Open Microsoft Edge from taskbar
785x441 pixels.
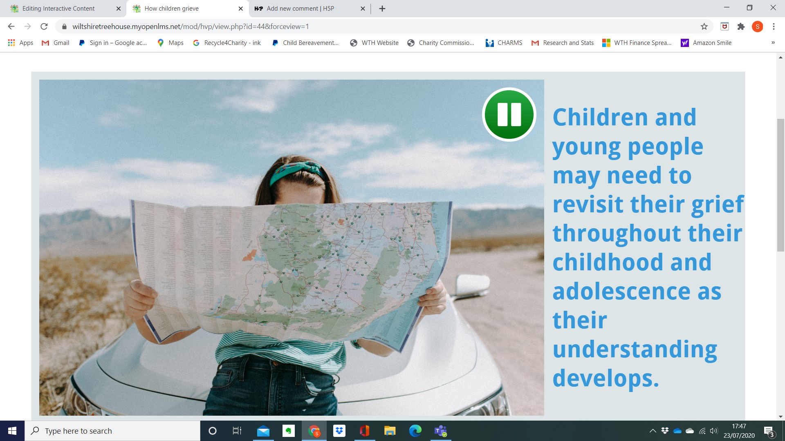pyautogui.click(x=415, y=431)
